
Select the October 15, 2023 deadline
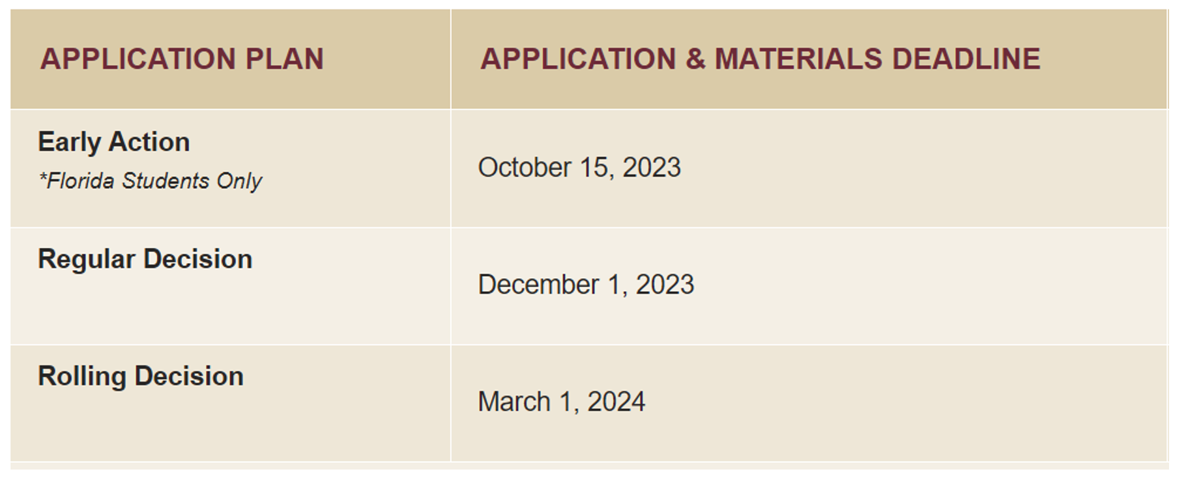tap(579, 168)
